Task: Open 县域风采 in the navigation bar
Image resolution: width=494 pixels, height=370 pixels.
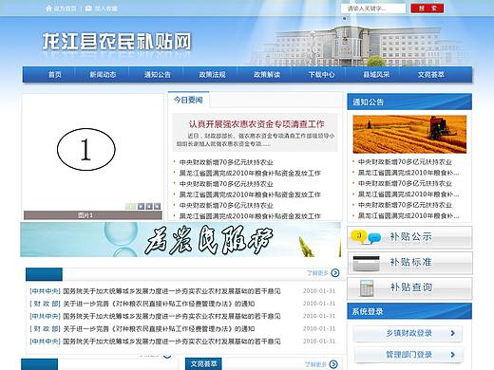Action: coord(376,75)
